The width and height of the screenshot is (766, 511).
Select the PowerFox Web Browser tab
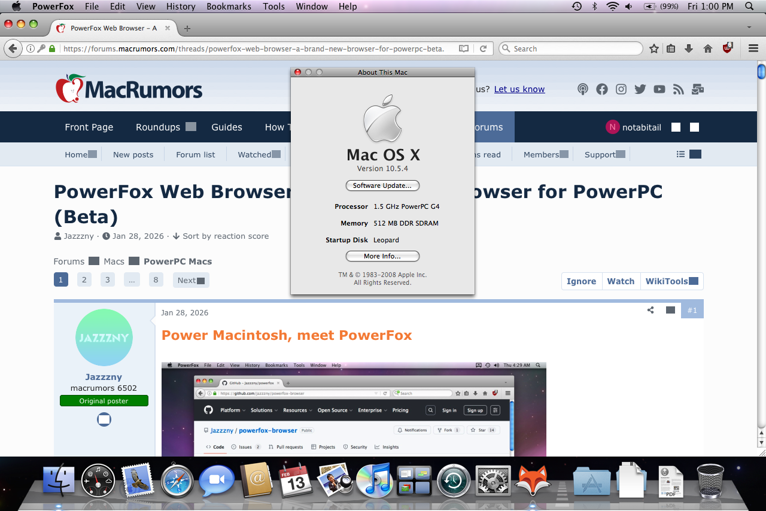(113, 28)
